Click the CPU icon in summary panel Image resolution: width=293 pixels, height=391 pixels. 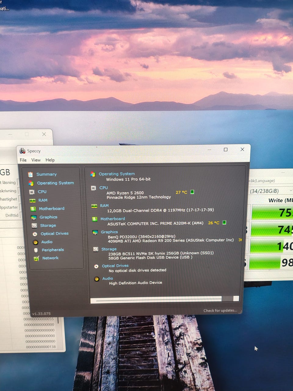(x=94, y=188)
